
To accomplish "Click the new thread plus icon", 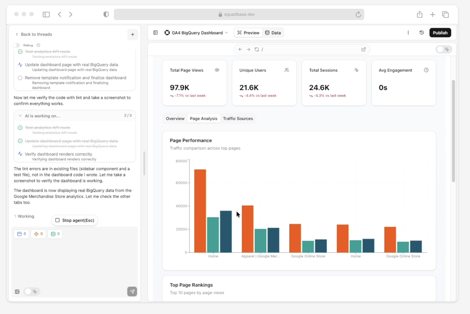I will tap(133, 34).
